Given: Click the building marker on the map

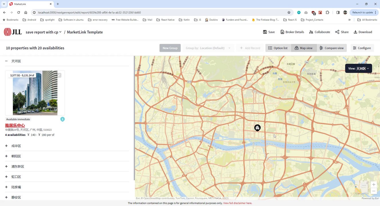Looking at the screenshot, I should tap(257, 128).
